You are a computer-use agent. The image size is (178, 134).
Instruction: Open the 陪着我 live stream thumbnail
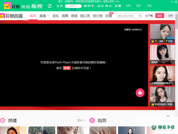(162, 55)
